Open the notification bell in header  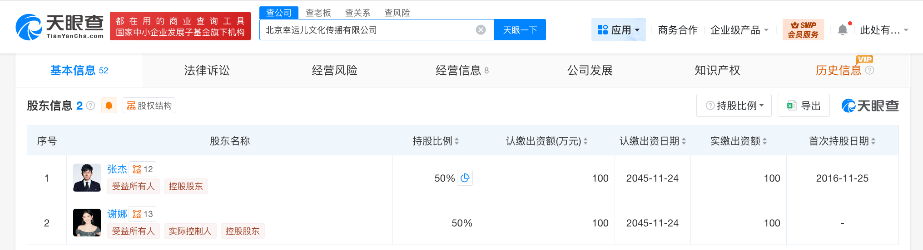pos(843,30)
